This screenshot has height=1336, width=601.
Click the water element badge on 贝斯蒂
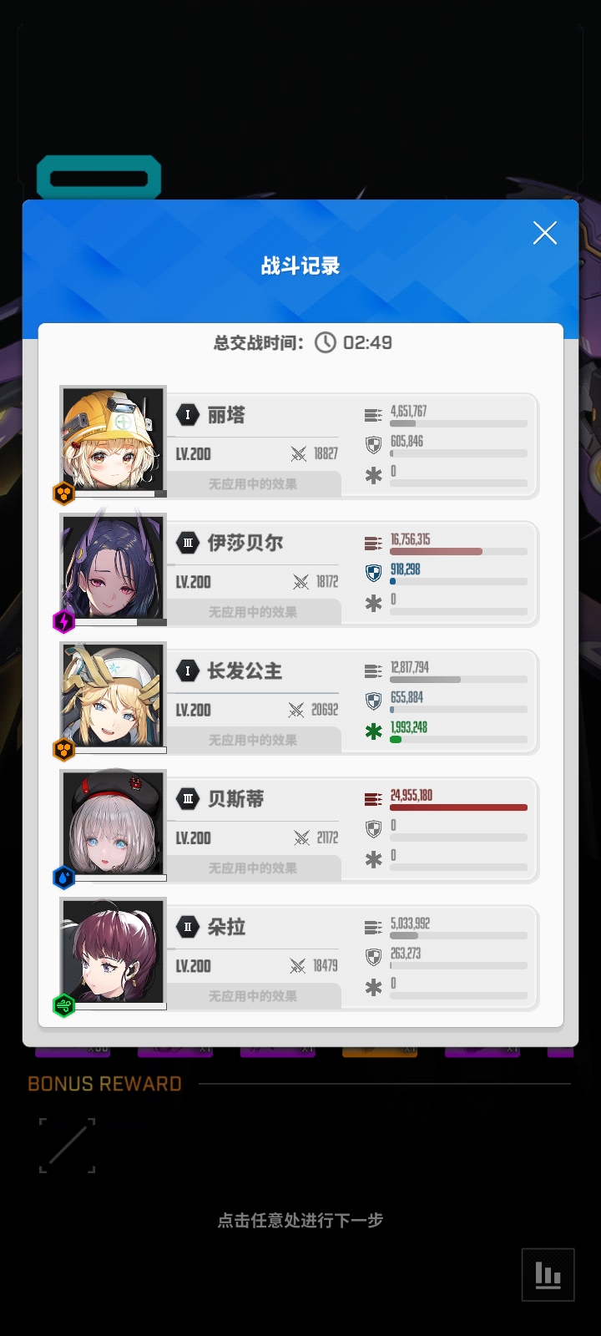point(64,878)
